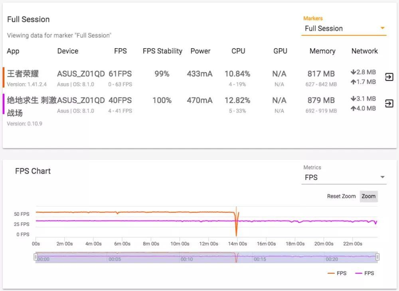Click the 6m 00s axis label
Viewport: 399px width, 291px height.
pyautogui.click(x=122, y=244)
